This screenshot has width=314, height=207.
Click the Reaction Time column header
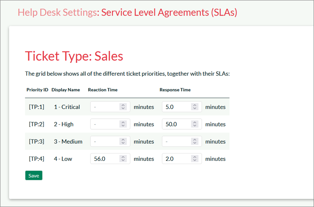(x=103, y=90)
